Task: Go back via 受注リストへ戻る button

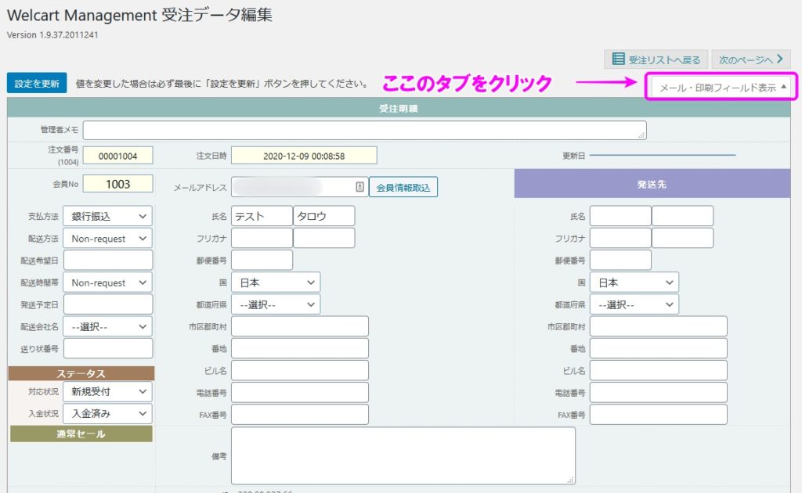Action: [x=656, y=59]
